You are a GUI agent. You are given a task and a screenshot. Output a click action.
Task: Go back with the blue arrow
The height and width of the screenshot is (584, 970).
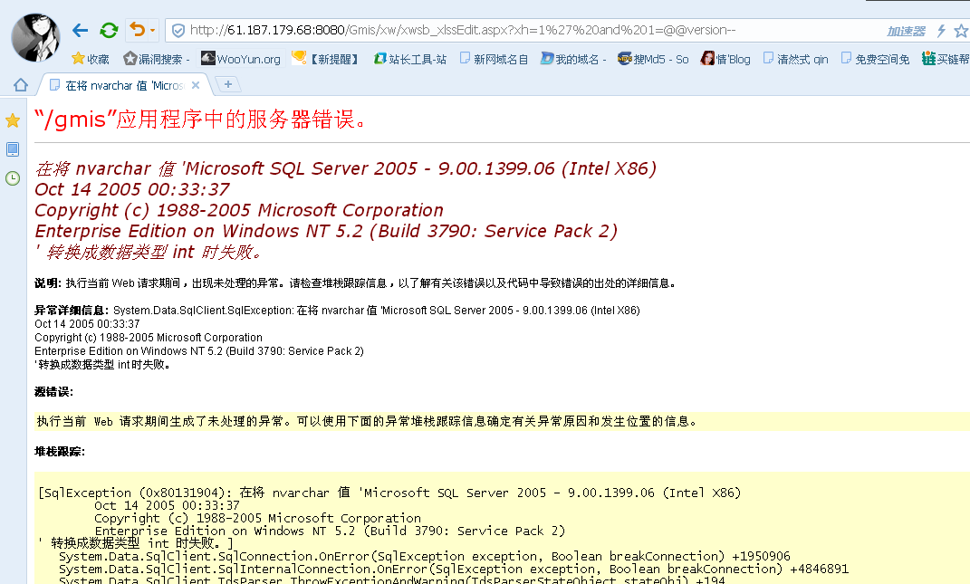click(80, 30)
